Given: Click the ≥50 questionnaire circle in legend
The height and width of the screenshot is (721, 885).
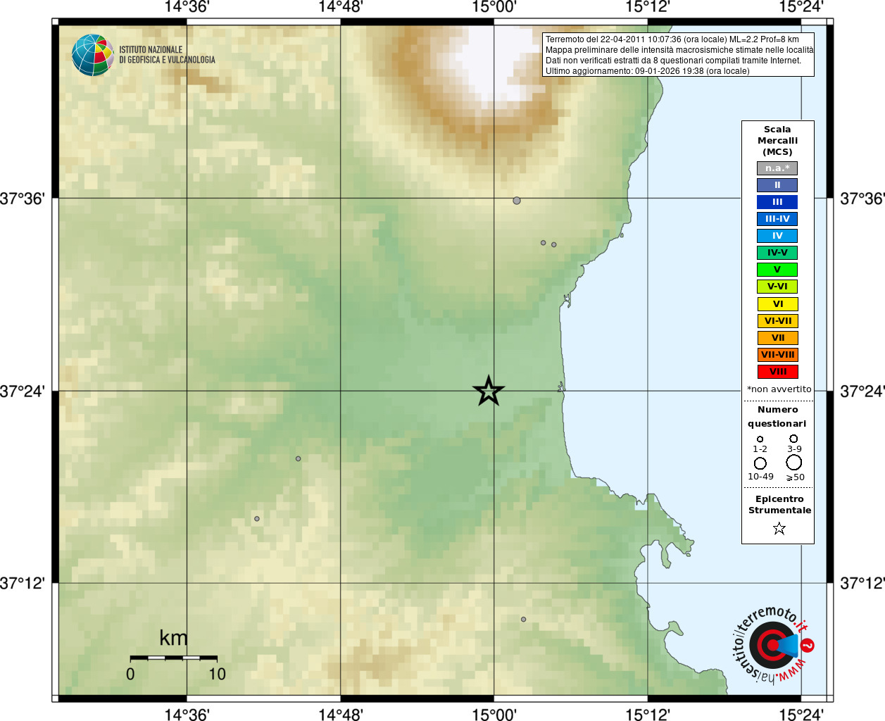Looking at the screenshot, I should [x=794, y=463].
